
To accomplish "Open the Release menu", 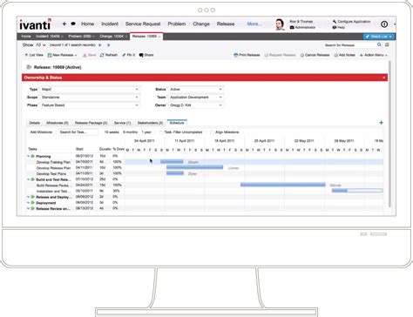I will coord(226,24).
